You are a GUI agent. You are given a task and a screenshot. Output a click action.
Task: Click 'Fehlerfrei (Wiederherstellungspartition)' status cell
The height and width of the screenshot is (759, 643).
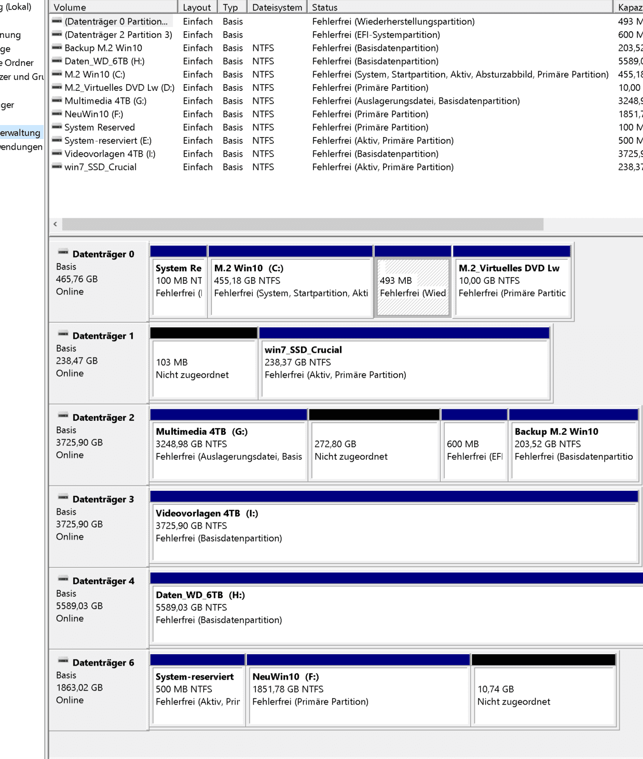(393, 21)
